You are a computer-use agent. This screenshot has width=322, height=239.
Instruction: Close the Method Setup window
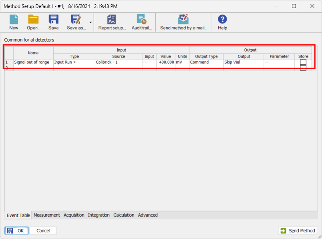(x=312, y=6)
